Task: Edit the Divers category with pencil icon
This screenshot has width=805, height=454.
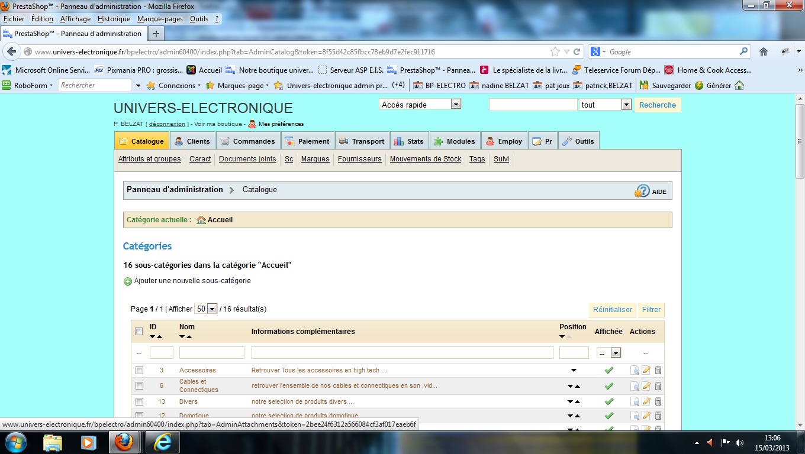Action: point(646,402)
